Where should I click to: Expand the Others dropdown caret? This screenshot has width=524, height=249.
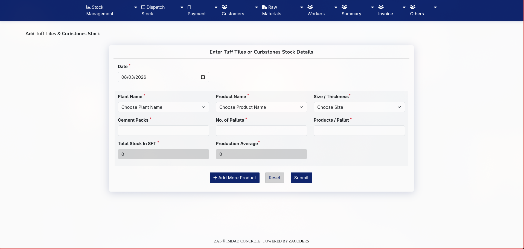[x=435, y=7]
